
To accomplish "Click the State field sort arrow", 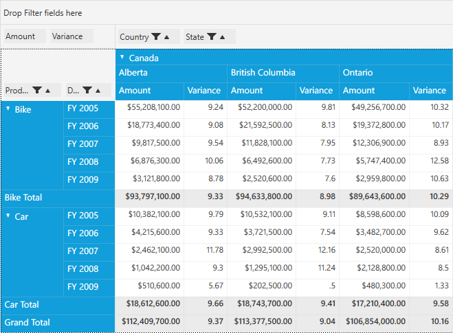I will coord(222,37).
